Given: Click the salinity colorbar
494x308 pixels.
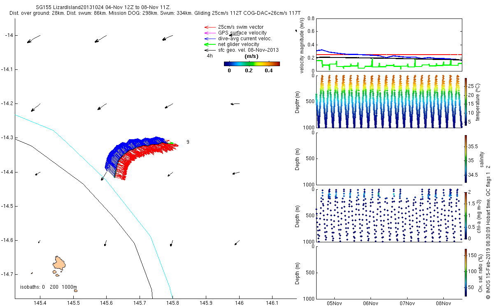Looking at the screenshot, I should tap(466, 159).
